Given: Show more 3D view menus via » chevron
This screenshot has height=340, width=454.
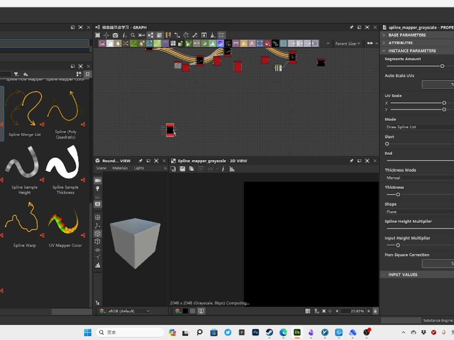Looking at the screenshot, I should point(165,168).
